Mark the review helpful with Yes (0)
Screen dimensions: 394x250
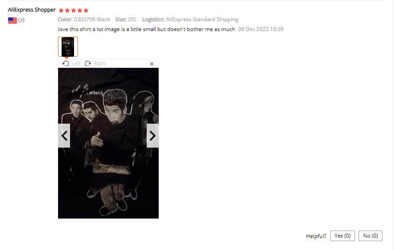[x=342, y=236]
